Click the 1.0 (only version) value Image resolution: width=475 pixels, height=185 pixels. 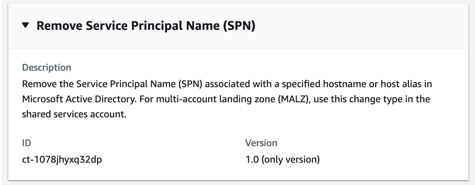click(x=282, y=160)
